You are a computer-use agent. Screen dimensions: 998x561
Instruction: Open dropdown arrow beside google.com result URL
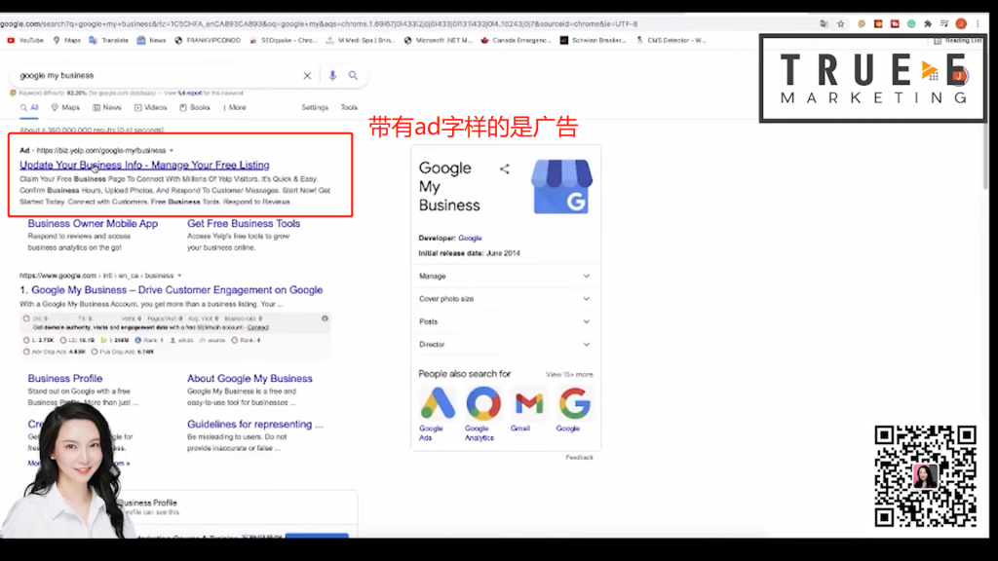179,276
